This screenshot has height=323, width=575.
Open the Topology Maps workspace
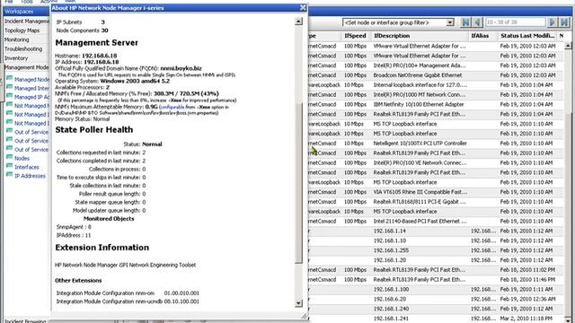point(22,31)
